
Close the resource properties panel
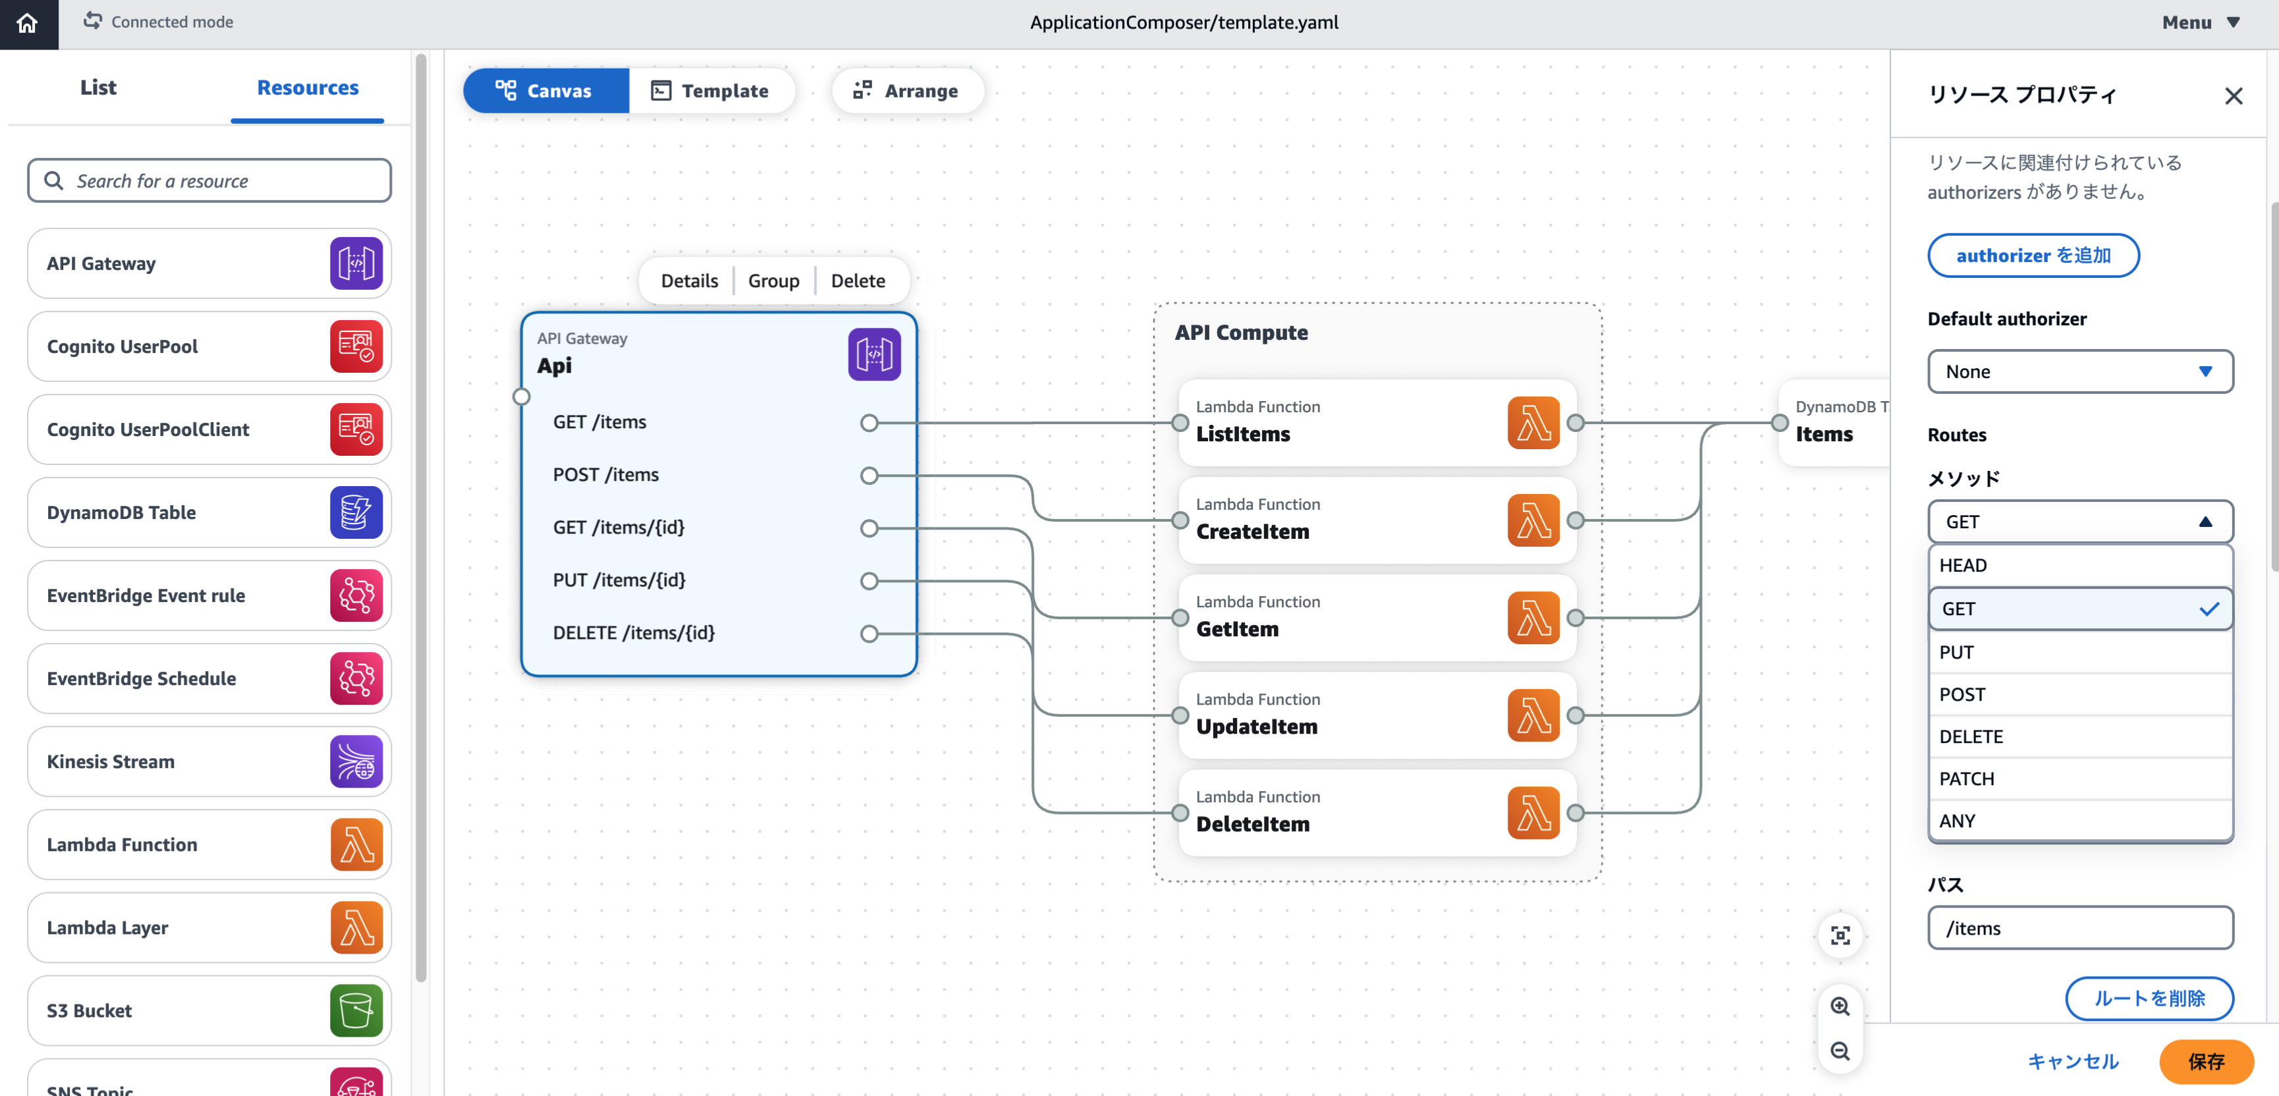tap(2233, 96)
